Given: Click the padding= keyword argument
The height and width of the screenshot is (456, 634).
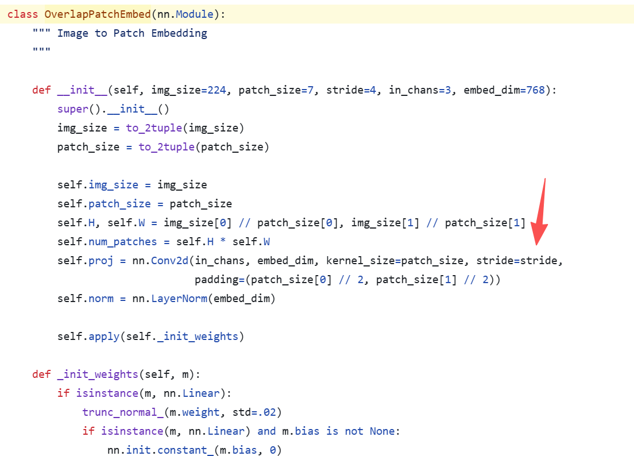Looking at the screenshot, I should point(219,280).
